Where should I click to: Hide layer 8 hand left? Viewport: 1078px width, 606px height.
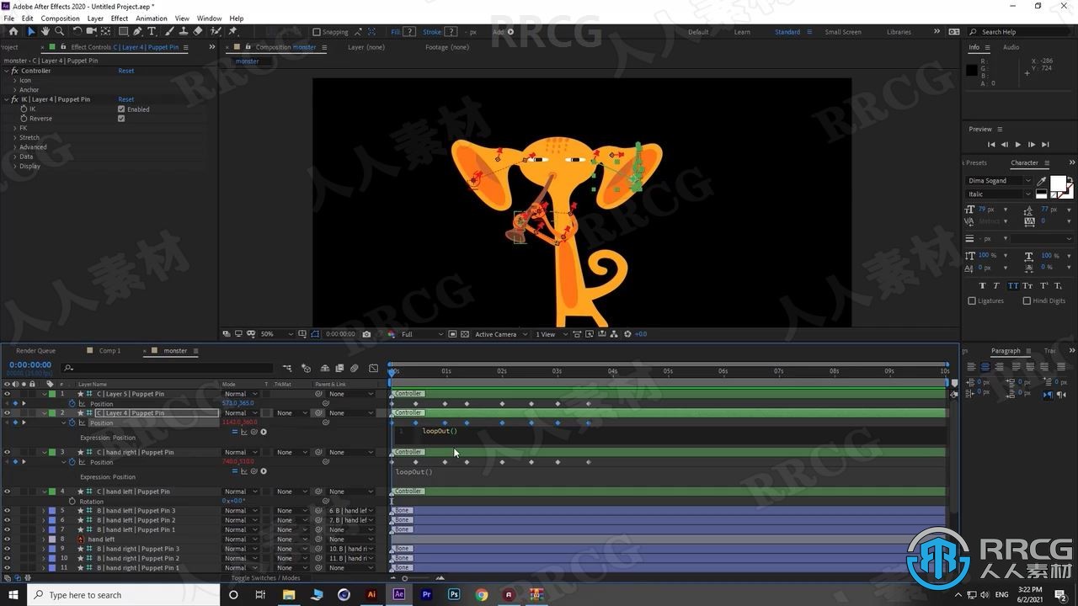pos(7,540)
